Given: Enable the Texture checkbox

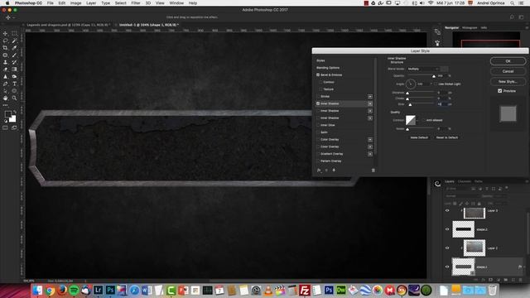Looking at the screenshot, I should 321,89.
